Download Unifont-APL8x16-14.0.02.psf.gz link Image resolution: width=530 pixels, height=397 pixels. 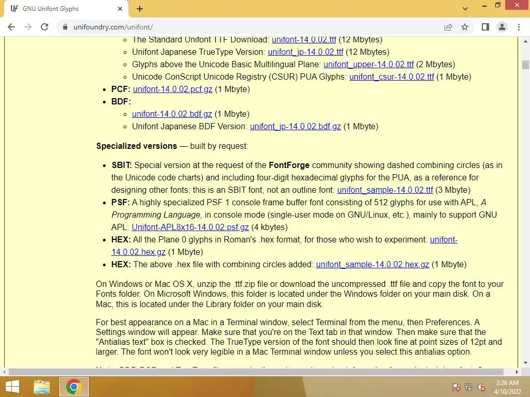click(x=190, y=227)
